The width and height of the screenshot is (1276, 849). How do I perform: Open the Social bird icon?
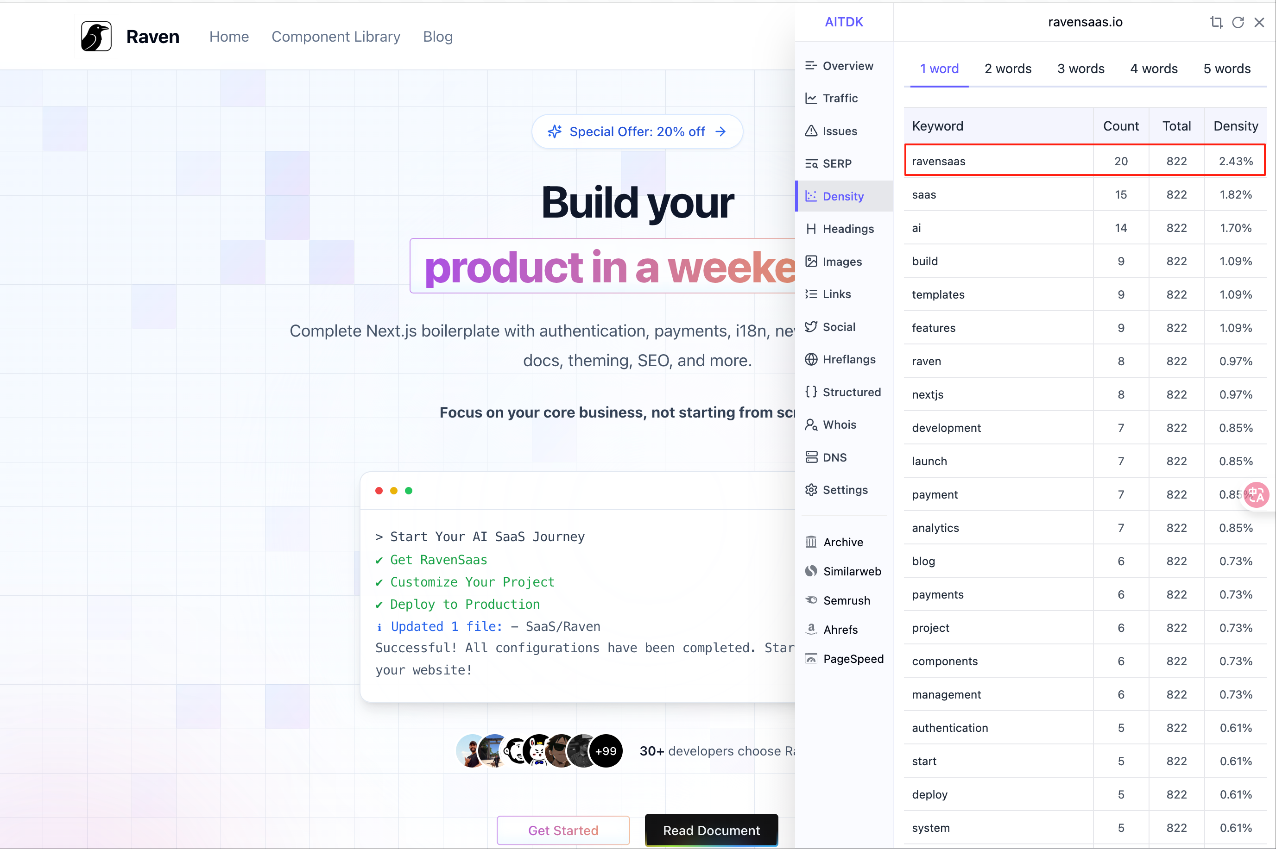tap(810, 326)
